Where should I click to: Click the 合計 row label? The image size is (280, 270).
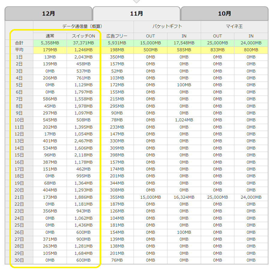[19, 43]
